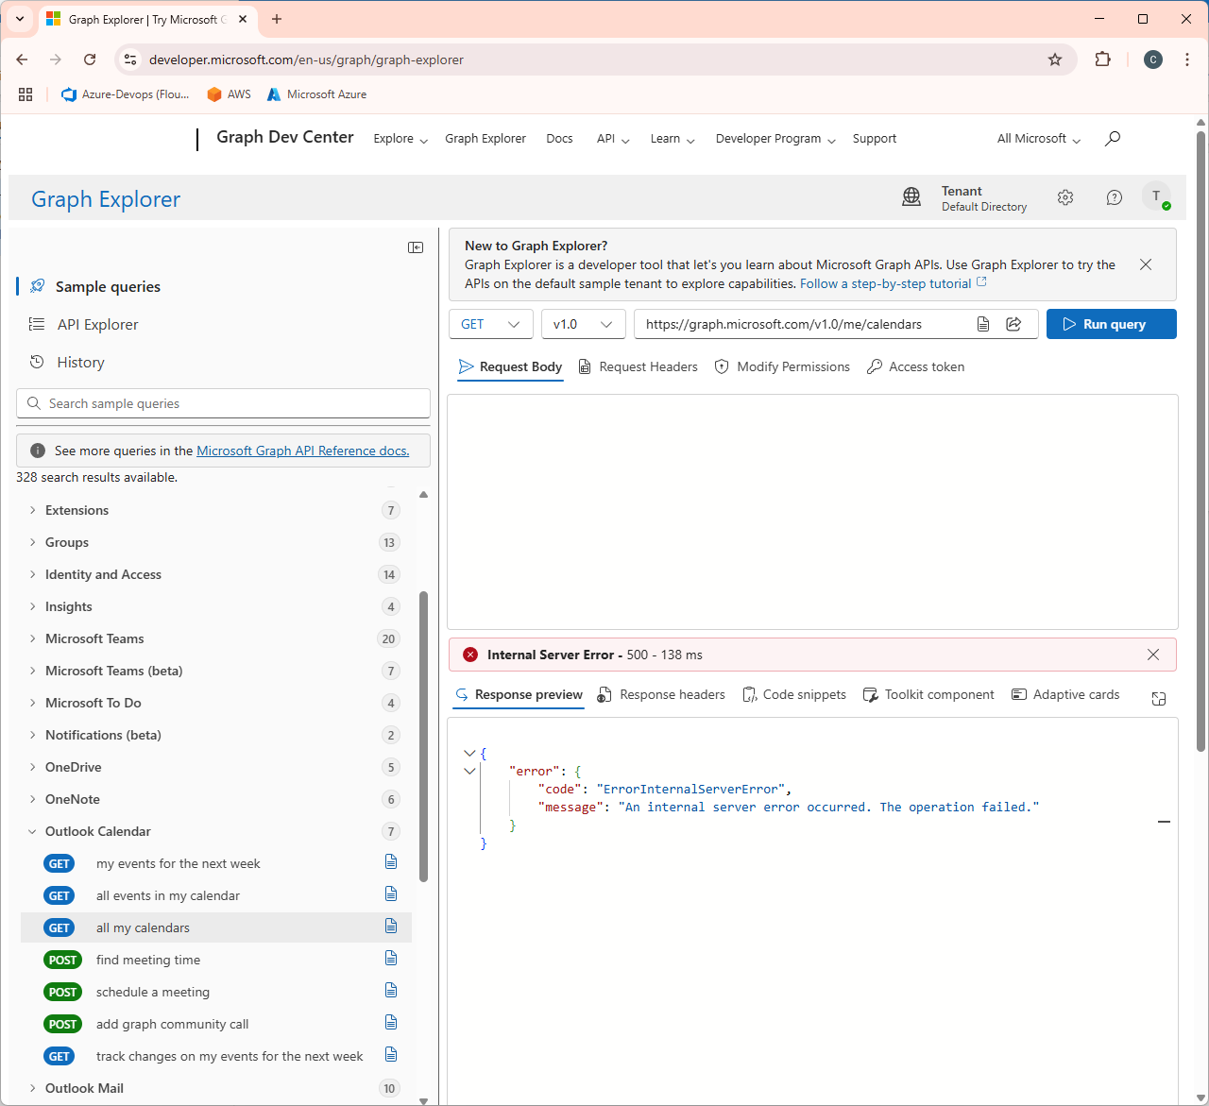Open Microsoft Graph API Reference docs link
This screenshot has width=1209, height=1106.
(x=303, y=451)
